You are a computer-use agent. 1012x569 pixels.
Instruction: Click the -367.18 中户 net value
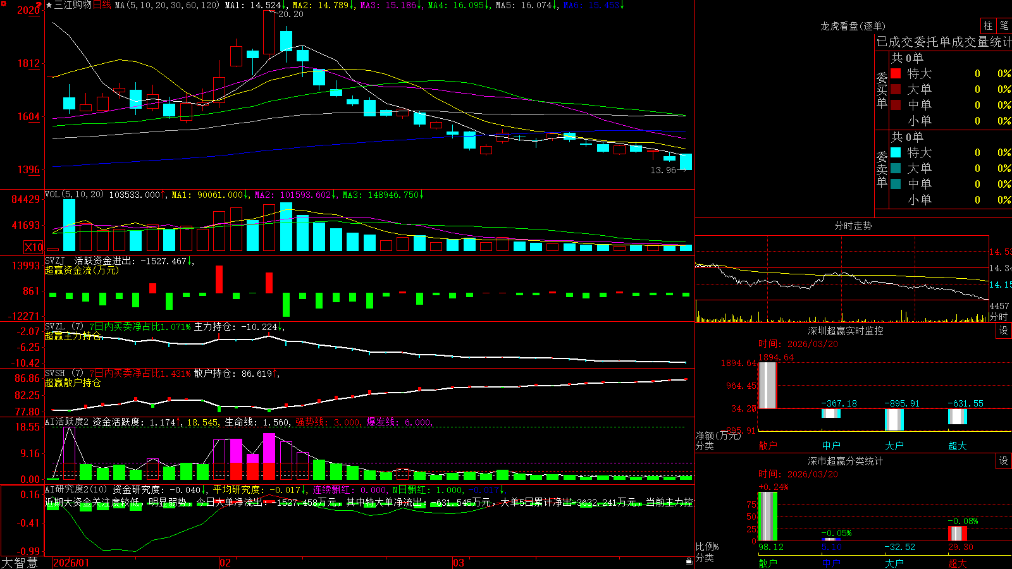[x=839, y=403]
